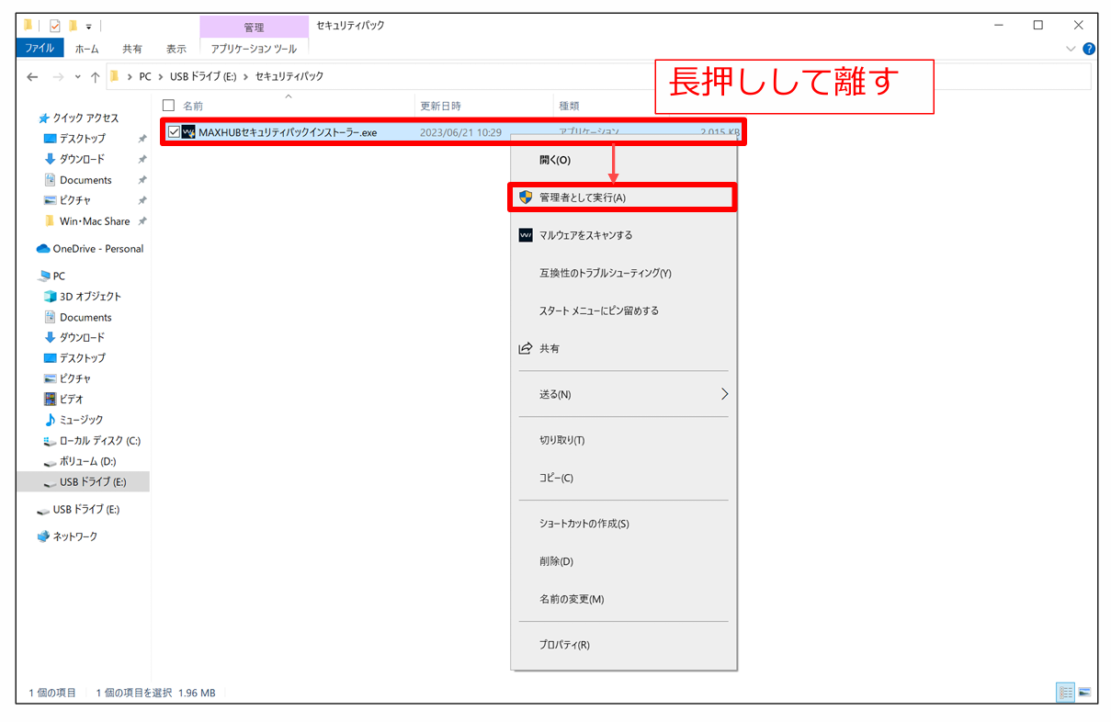Open ミュージック folder icon
Image resolution: width=1111 pixels, height=722 pixels.
[51, 420]
